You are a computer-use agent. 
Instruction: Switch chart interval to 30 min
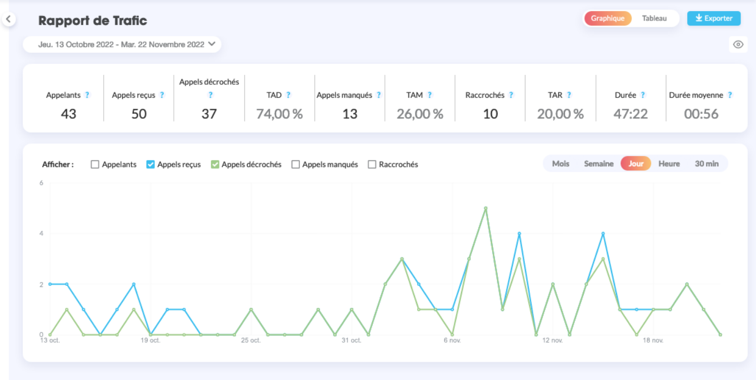coord(707,164)
